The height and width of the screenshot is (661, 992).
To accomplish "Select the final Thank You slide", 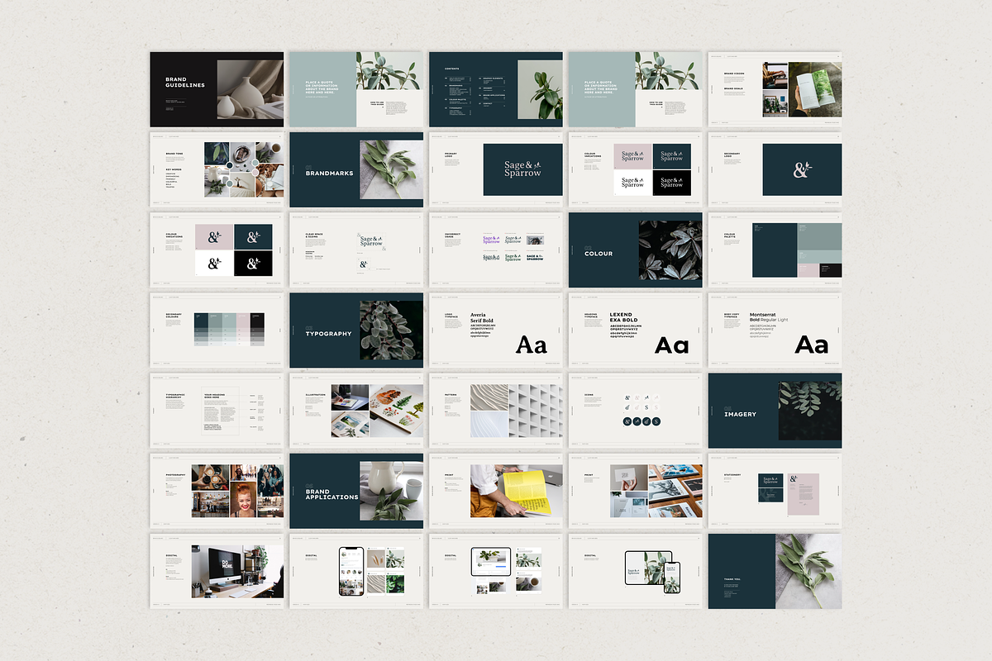I will 775,571.
